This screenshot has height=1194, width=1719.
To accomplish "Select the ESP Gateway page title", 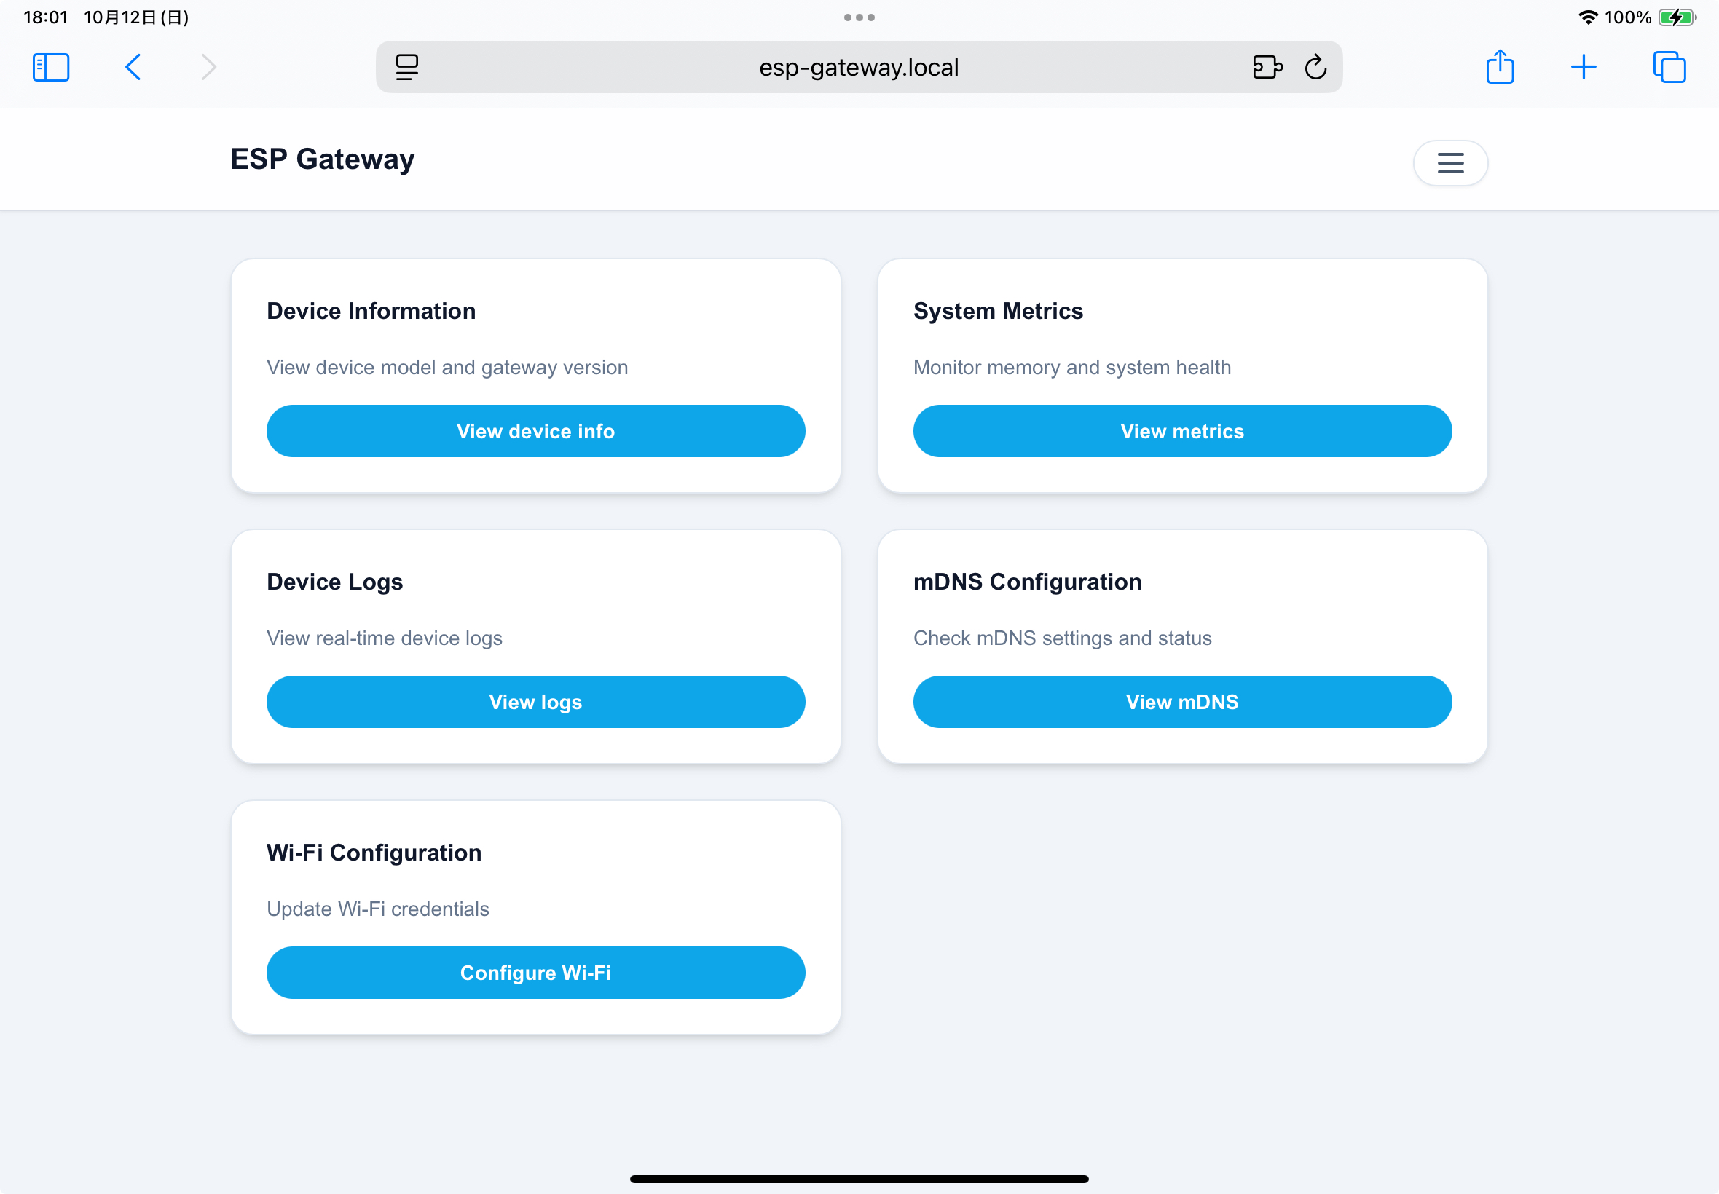I will [322, 159].
